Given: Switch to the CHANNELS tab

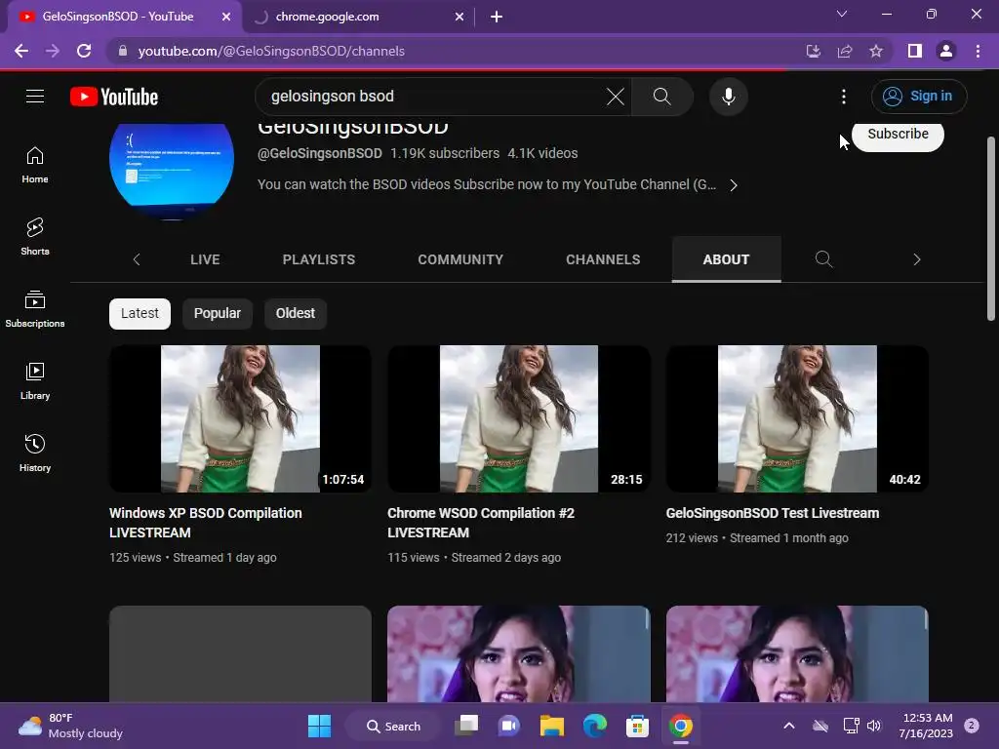Looking at the screenshot, I should pyautogui.click(x=603, y=259).
